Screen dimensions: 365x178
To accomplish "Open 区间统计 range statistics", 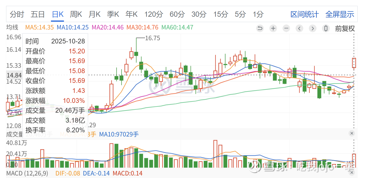I will pyautogui.click(x=305, y=14).
